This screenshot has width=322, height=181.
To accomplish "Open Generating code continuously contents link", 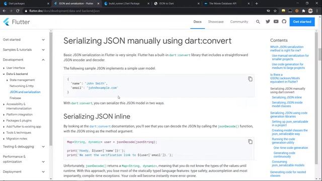I will pyautogui.click(x=284, y=155).
